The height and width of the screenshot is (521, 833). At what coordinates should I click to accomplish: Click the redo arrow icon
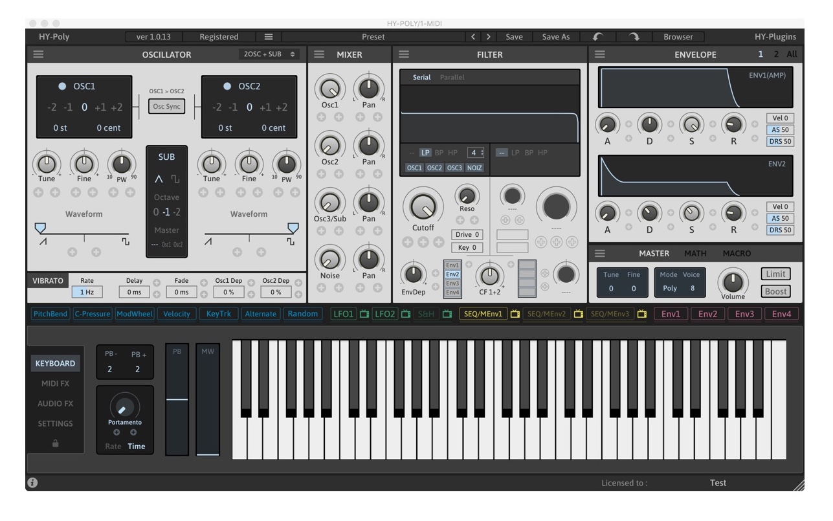tap(634, 37)
